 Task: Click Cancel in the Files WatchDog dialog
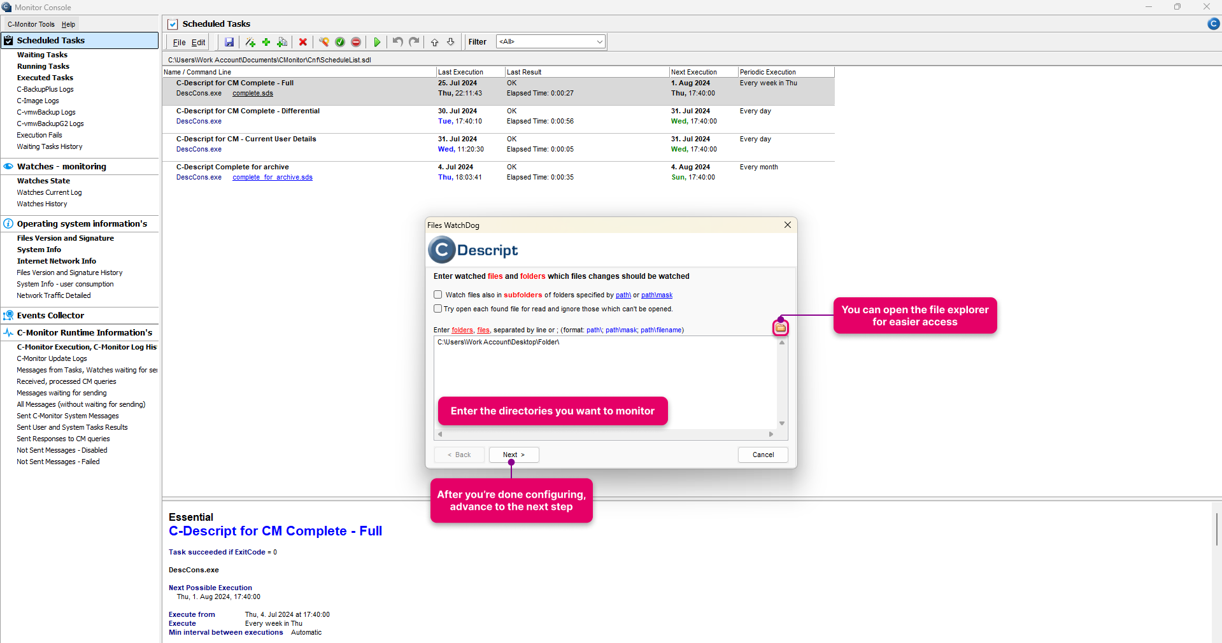[x=763, y=455]
